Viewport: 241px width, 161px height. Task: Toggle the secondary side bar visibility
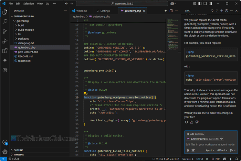[x=210, y=3]
